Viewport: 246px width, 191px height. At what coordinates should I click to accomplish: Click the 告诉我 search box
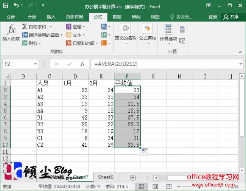pyautogui.click(x=181, y=17)
